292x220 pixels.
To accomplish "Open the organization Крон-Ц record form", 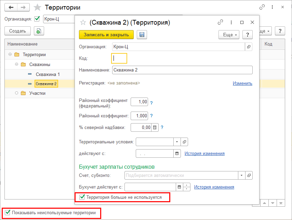I will pos(249,47).
